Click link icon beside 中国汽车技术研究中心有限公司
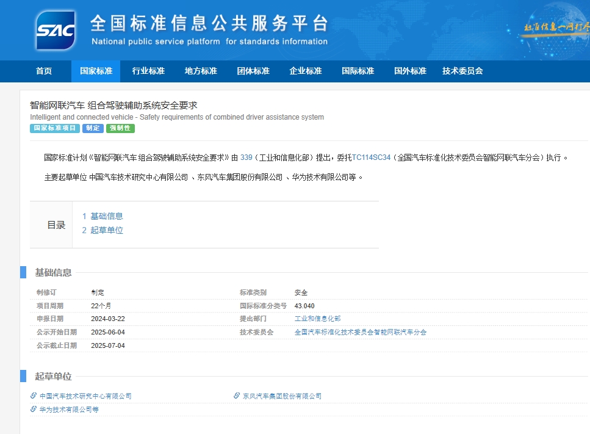Image resolution: width=590 pixels, height=434 pixels. (34, 396)
